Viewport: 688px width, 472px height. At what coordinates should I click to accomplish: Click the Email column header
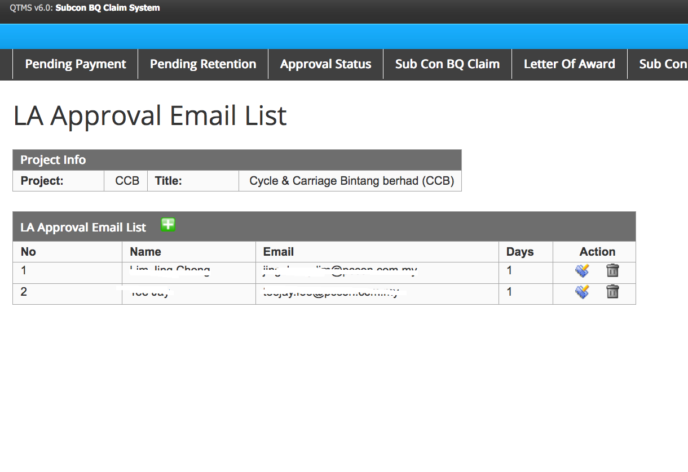pyautogui.click(x=279, y=252)
